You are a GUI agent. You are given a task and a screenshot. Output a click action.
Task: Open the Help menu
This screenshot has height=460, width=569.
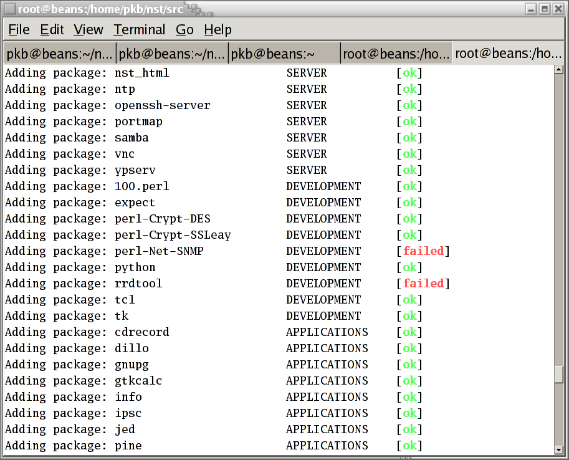(218, 30)
